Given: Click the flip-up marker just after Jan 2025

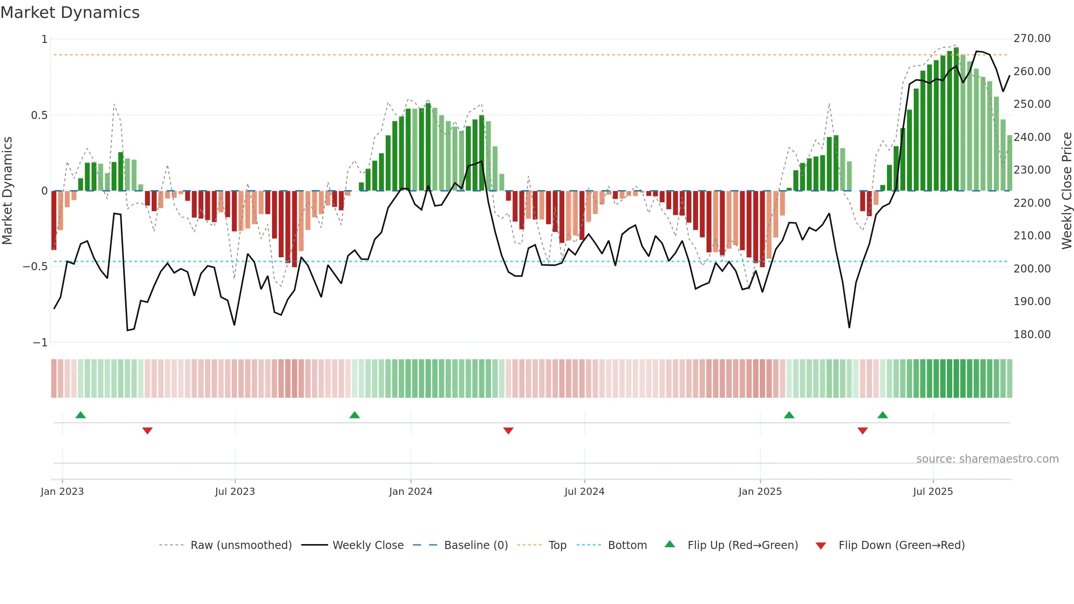Looking at the screenshot, I should pyautogui.click(x=789, y=415).
